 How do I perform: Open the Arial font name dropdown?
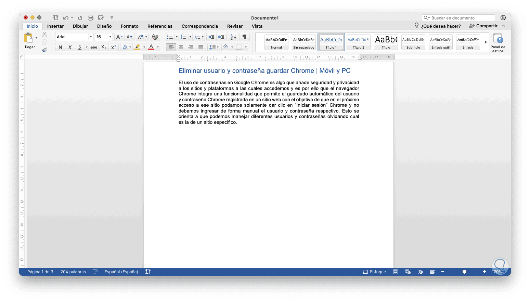(91, 37)
